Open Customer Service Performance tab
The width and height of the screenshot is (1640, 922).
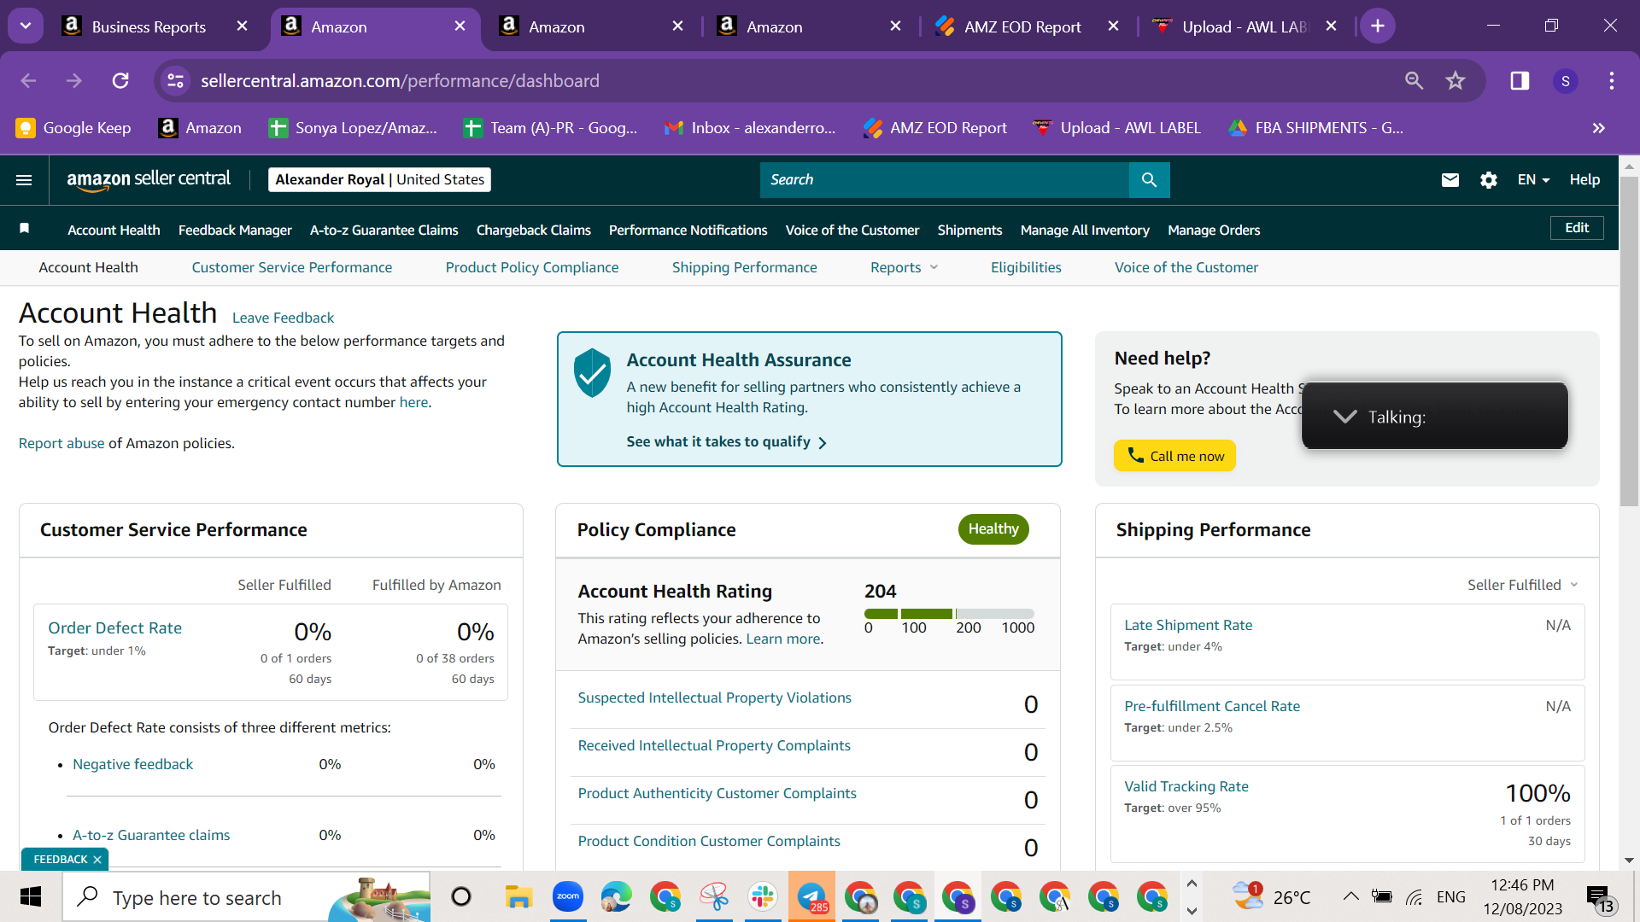coord(291,267)
